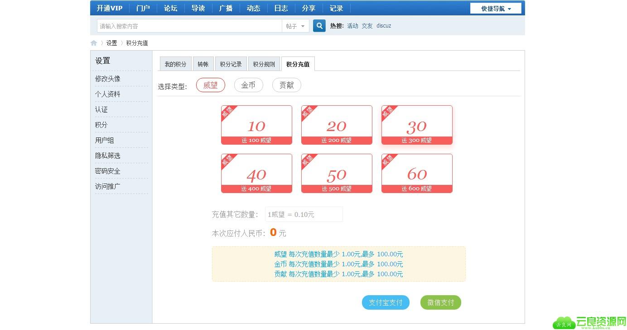627x330 pixels.
Task: Select the 积分充值 tab
Action: 298,64
